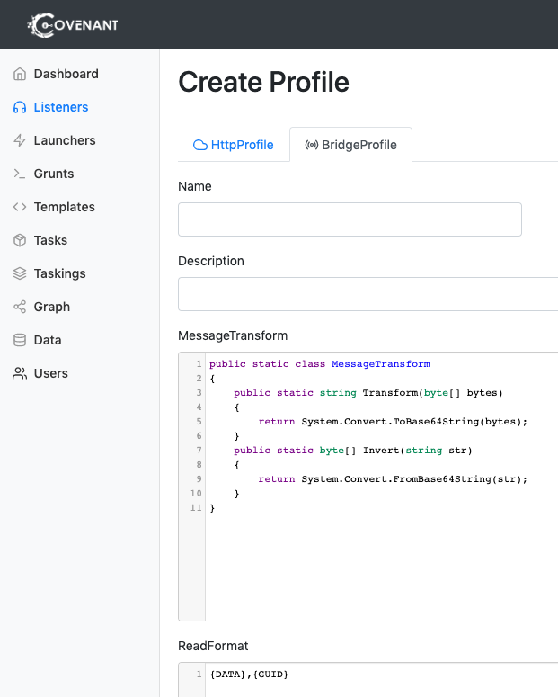Focus the Description input field
The image size is (558, 697).
click(368, 294)
